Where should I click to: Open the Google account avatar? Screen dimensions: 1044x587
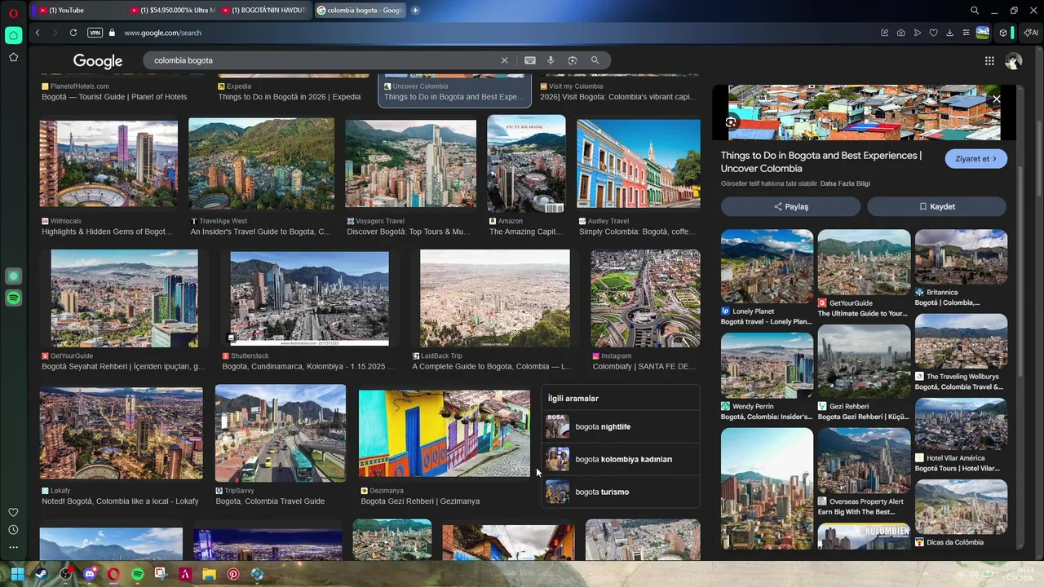(1014, 61)
